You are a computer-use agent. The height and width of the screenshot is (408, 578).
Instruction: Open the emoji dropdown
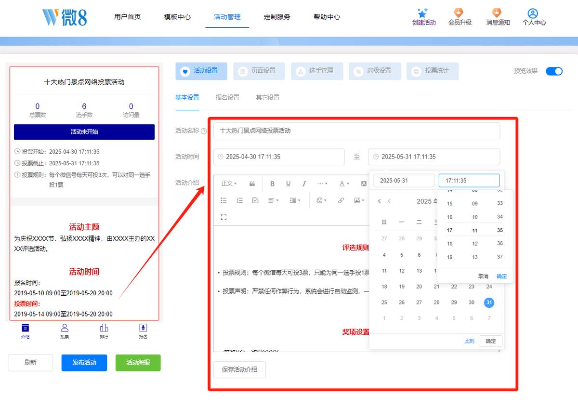(321, 200)
